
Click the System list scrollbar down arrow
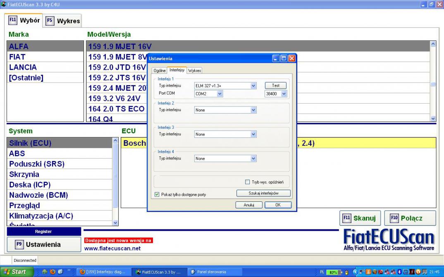coord(115,223)
